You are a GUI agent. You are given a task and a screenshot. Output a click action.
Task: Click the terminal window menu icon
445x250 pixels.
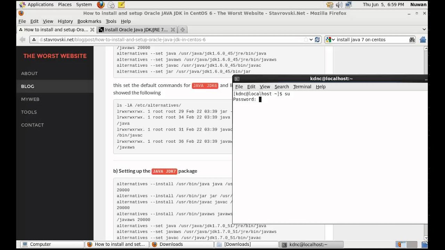[237, 79]
